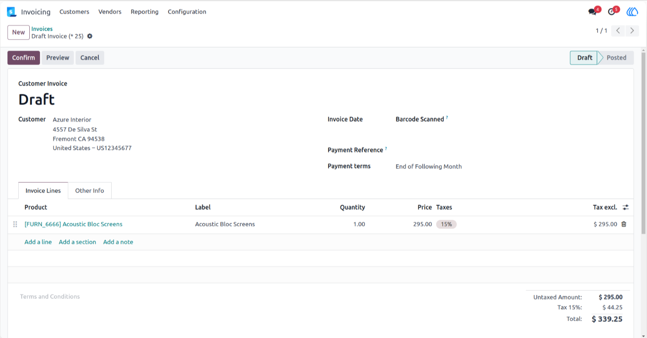Click the 15% tax tag
Screen dimensions: 647x338
(446, 224)
